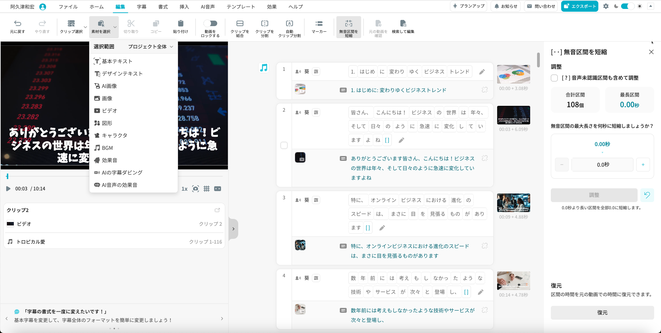Screen dimensions: 661x333
Task: Change the 1x playback speed
Action: tap(185, 189)
